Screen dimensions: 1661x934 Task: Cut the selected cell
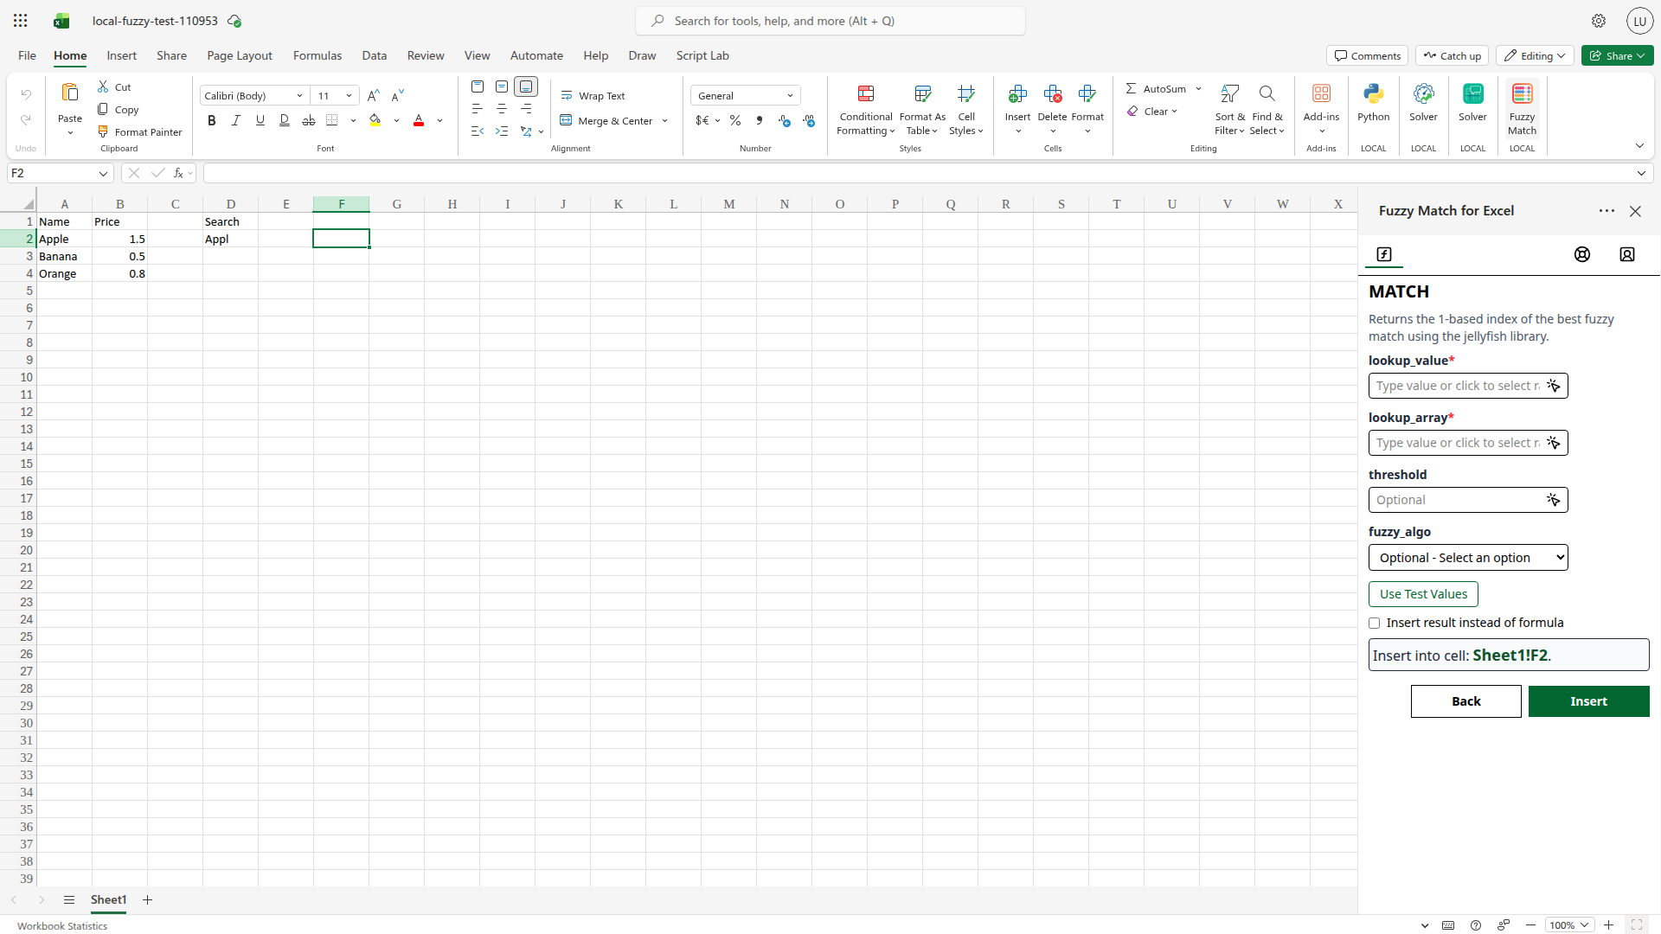point(114,86)
